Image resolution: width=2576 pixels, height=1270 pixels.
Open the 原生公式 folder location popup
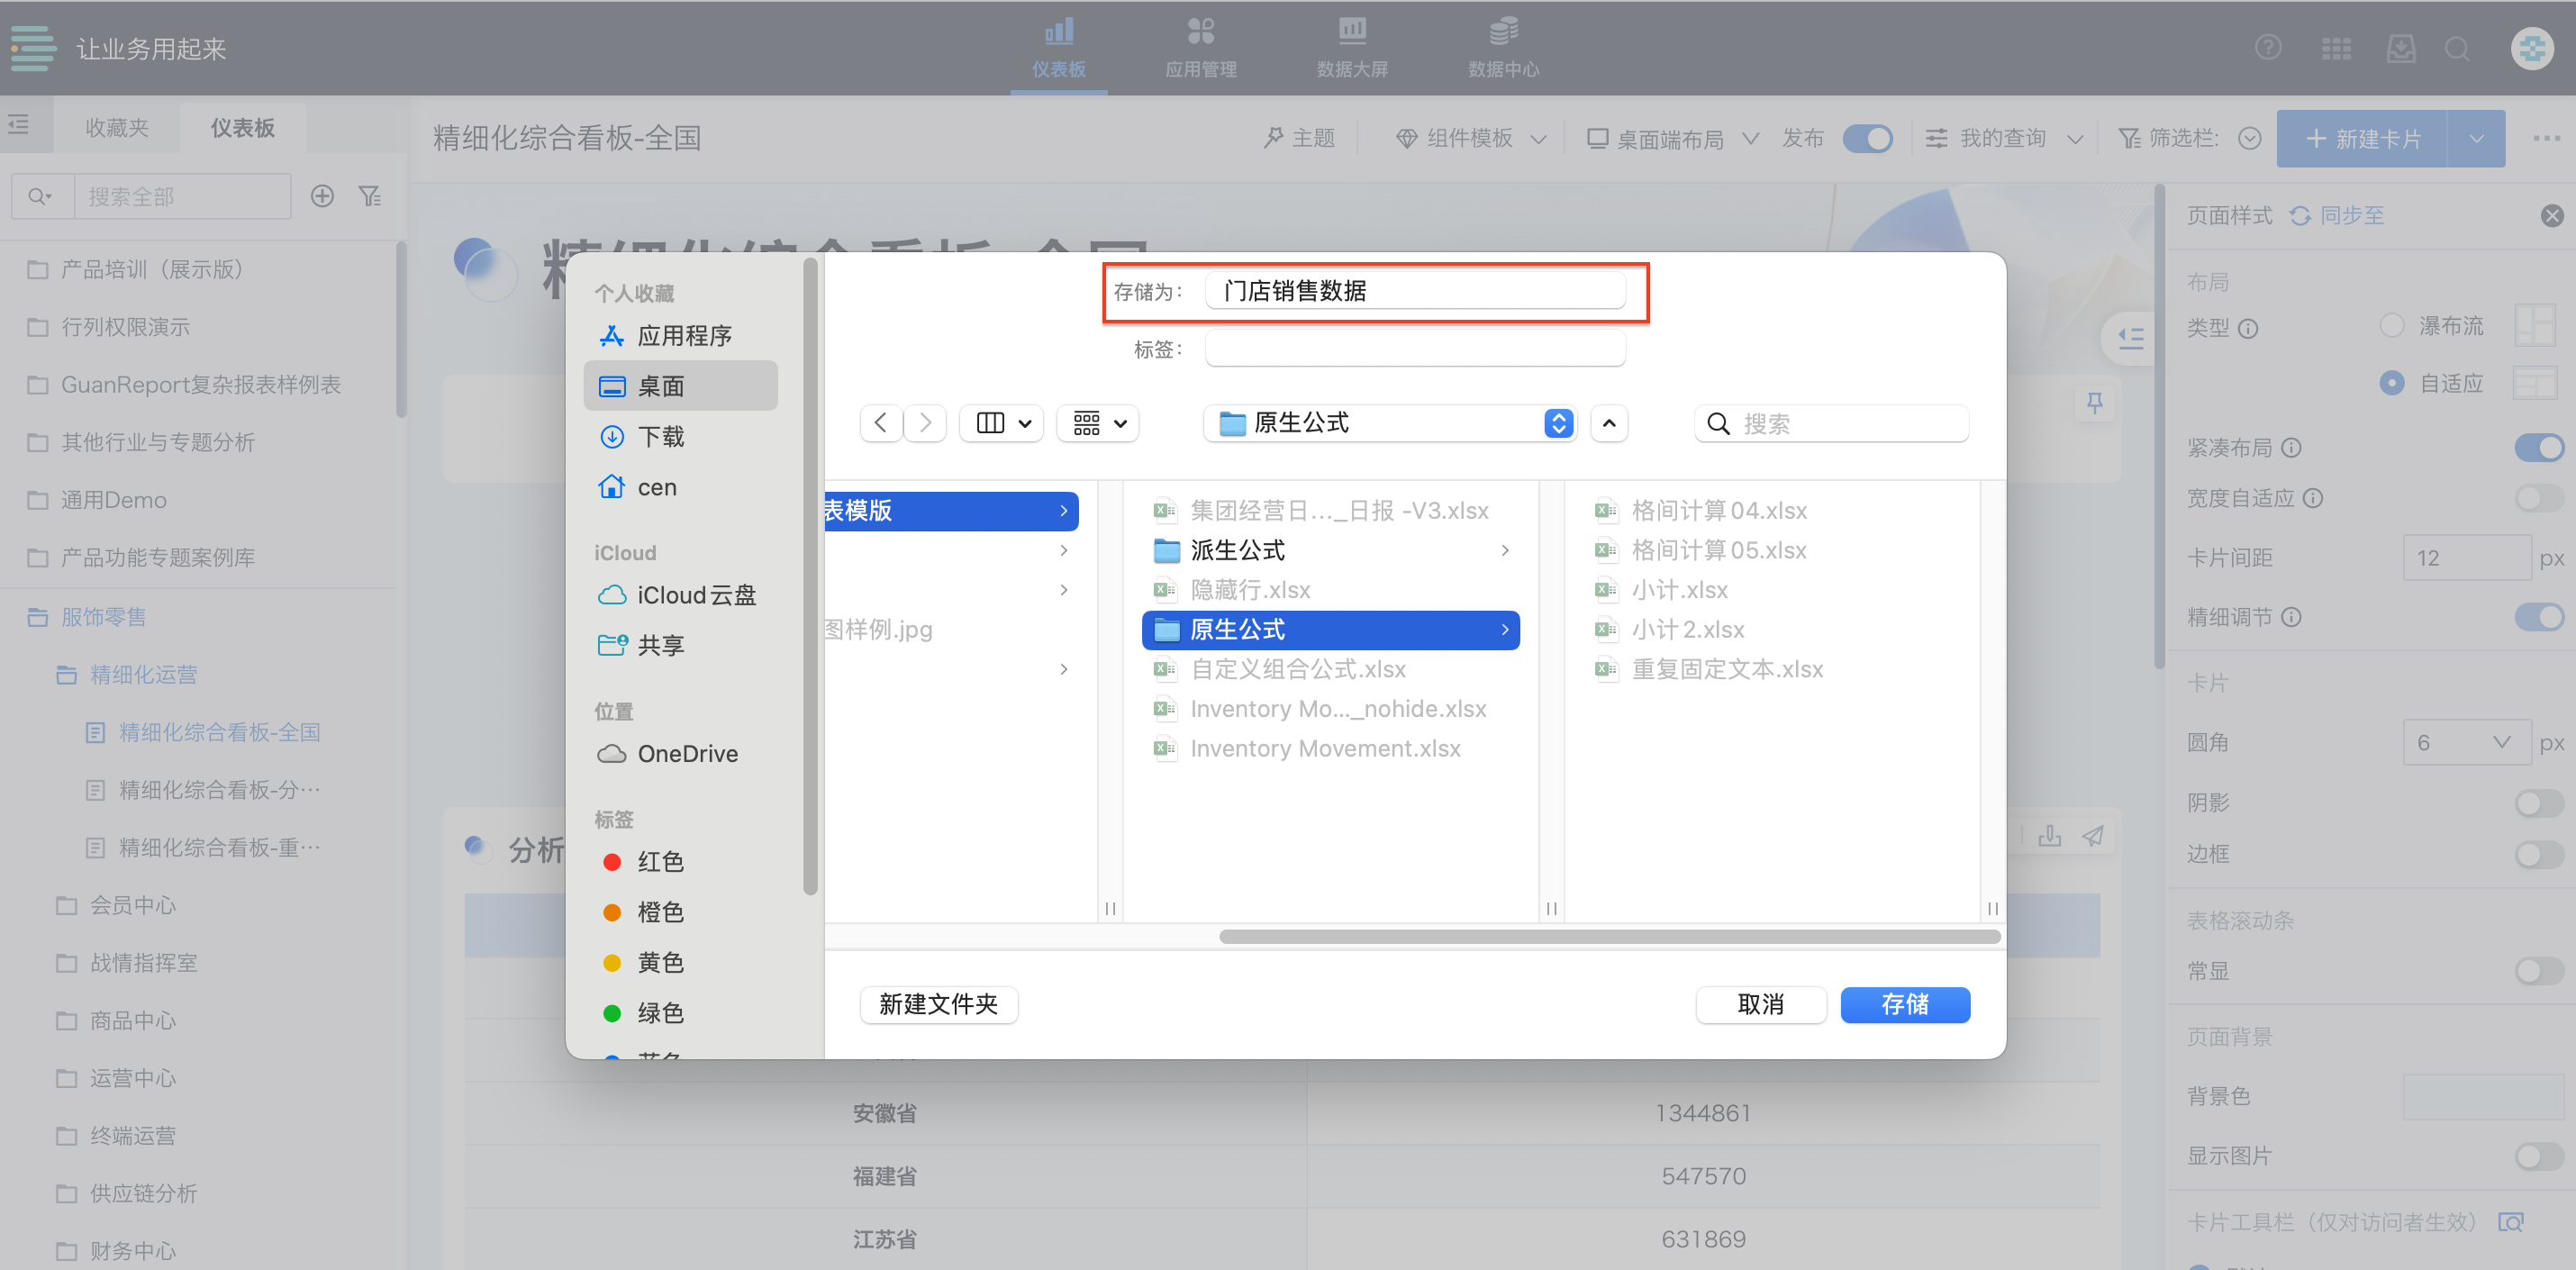[1390, 423]
